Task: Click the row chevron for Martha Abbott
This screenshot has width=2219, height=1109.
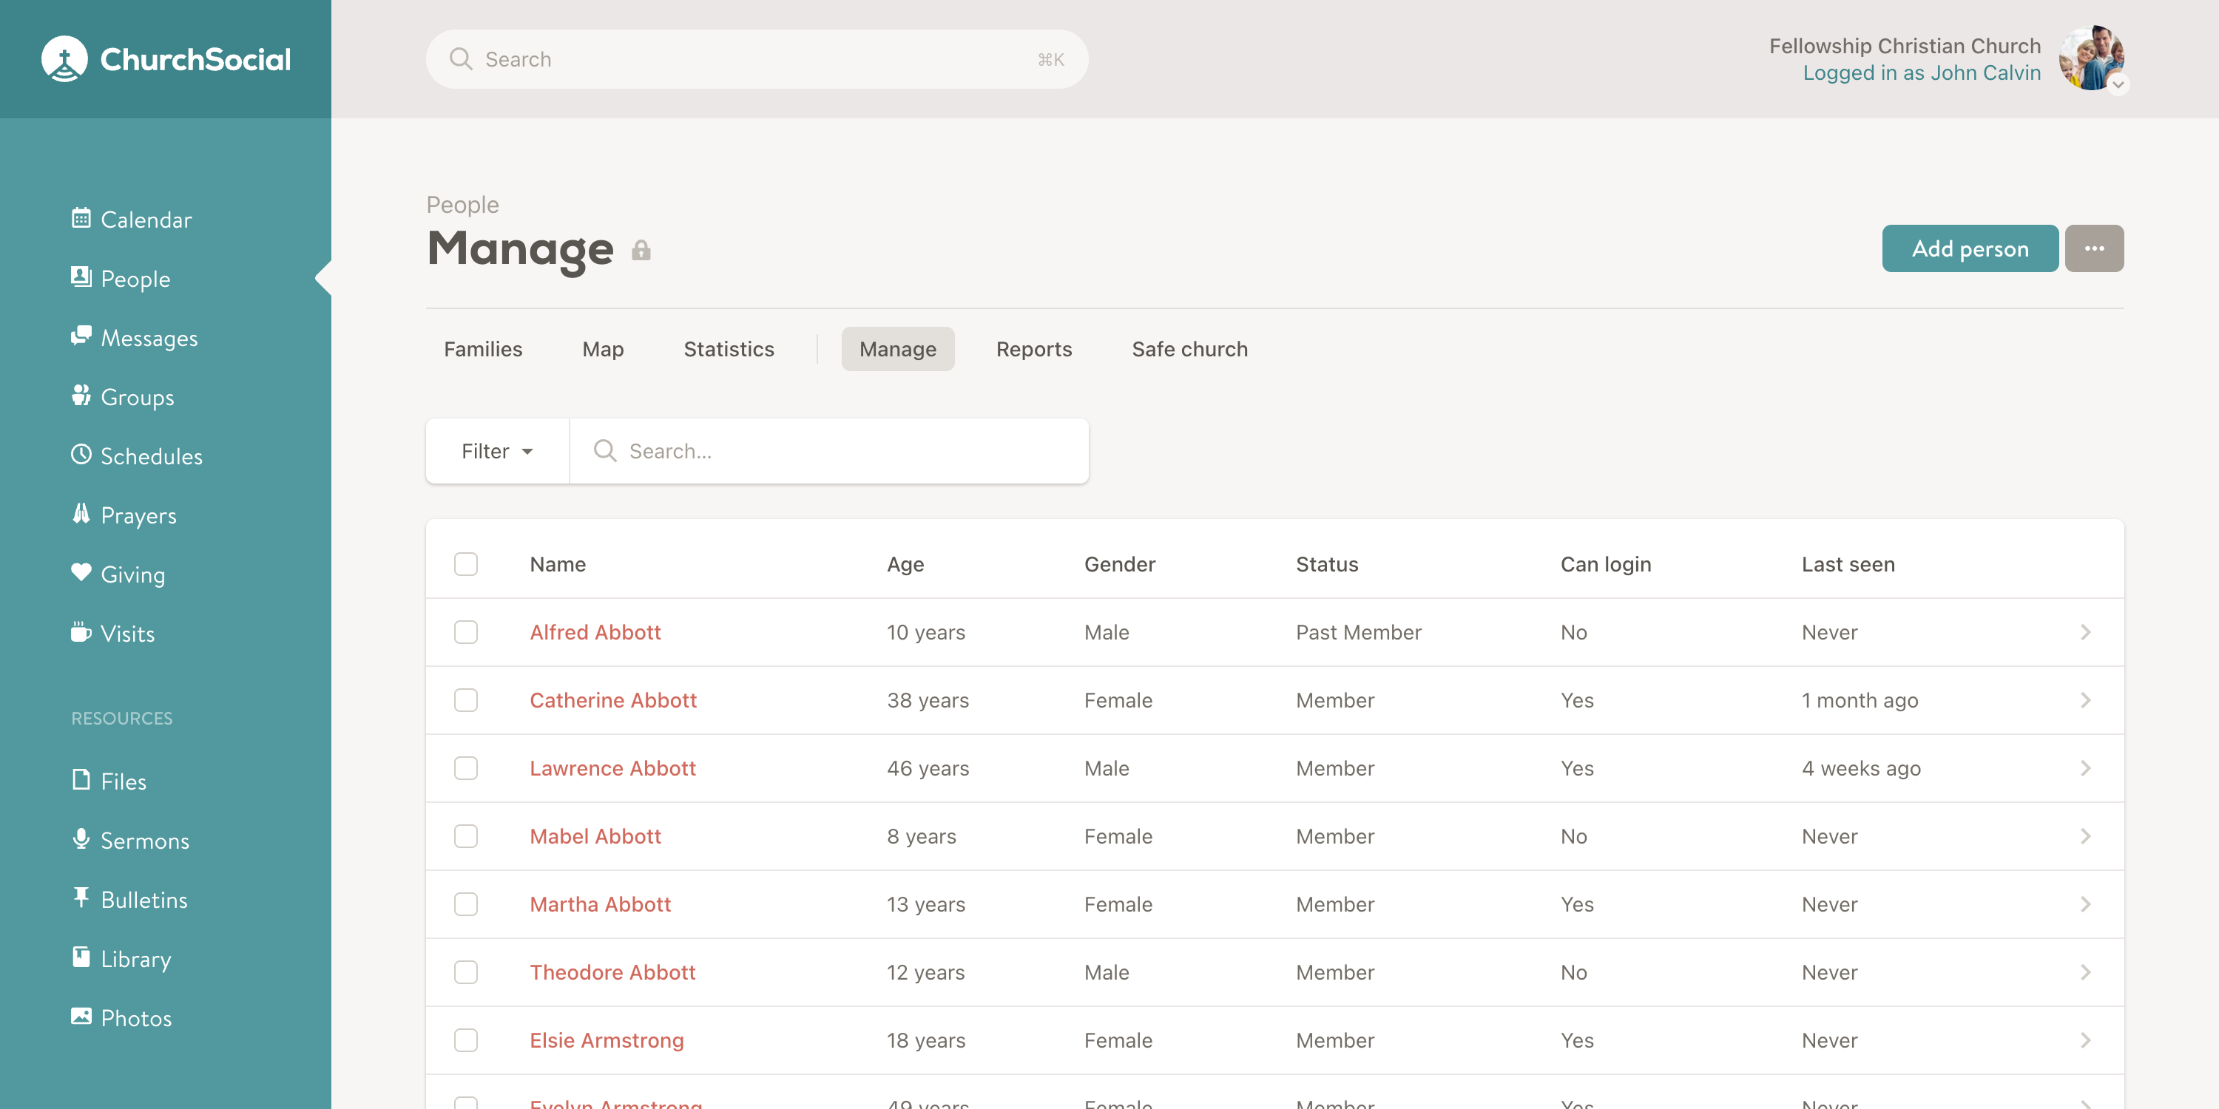Action: pyautogui.click(x=2085, y=904)
